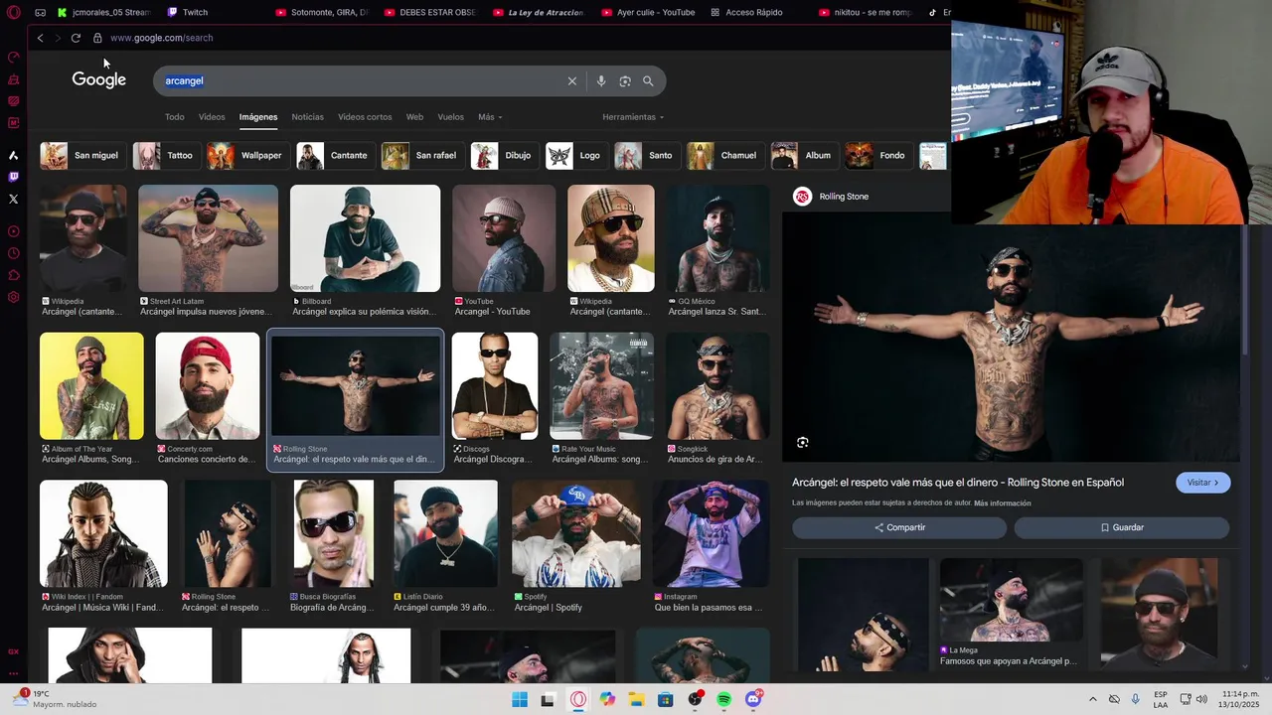Open Google Lens image search icon
This screenshot has height=715, width=1272.
pyautogui.click(x=625, y=81)
